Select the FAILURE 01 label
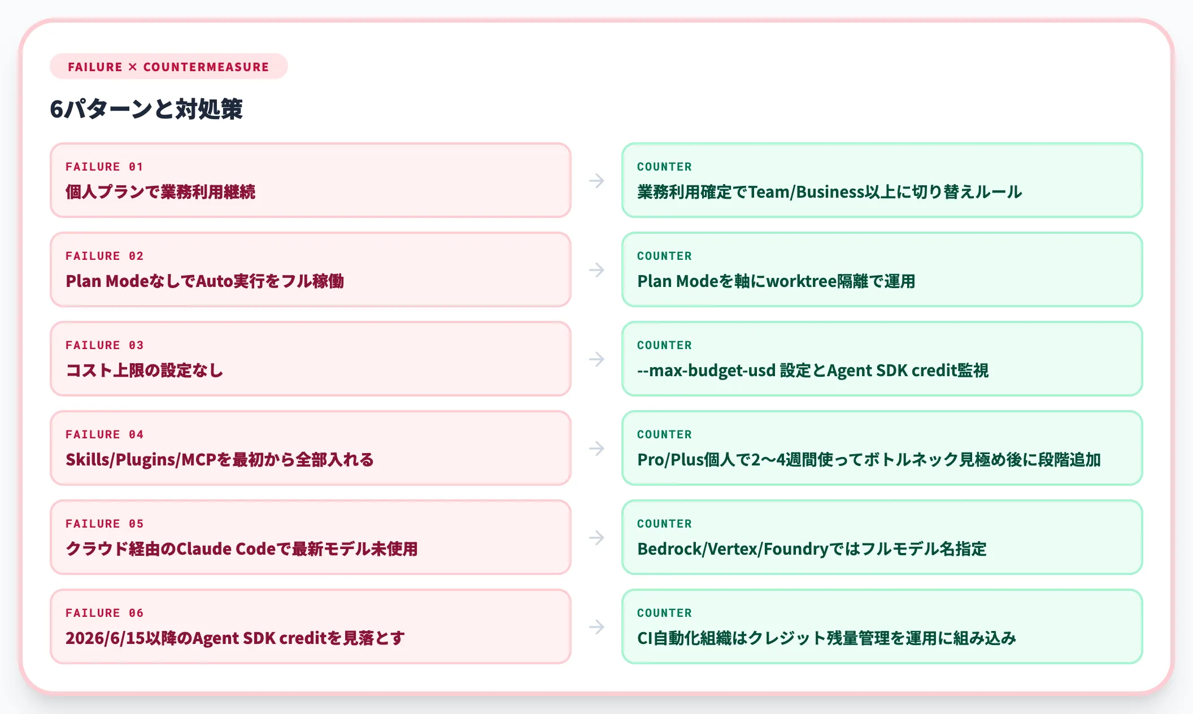The image size is (1193, 714). pyautogui.click(x=105, y=167)
